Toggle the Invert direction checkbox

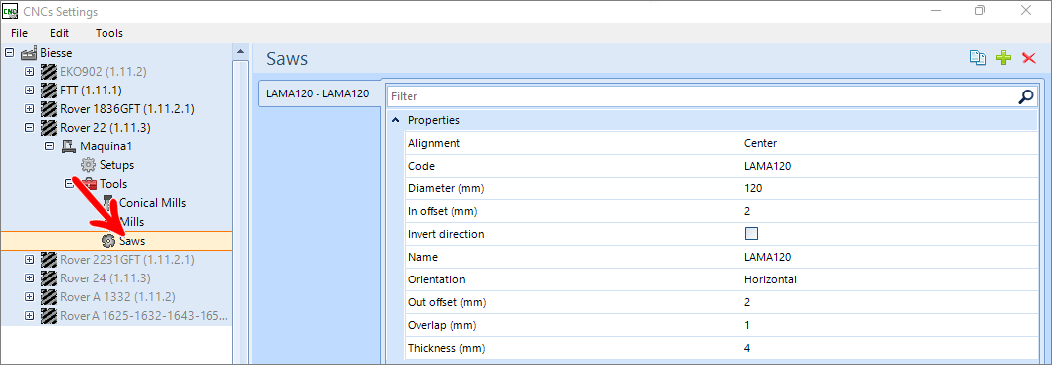(x=751, y=234)
